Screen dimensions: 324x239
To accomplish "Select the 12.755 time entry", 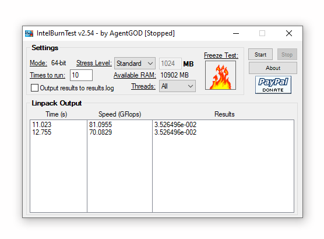I will coord(42,132).
